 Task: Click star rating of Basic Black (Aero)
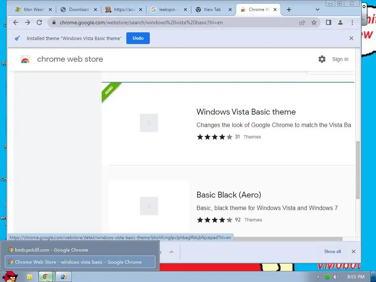point(214,220)
